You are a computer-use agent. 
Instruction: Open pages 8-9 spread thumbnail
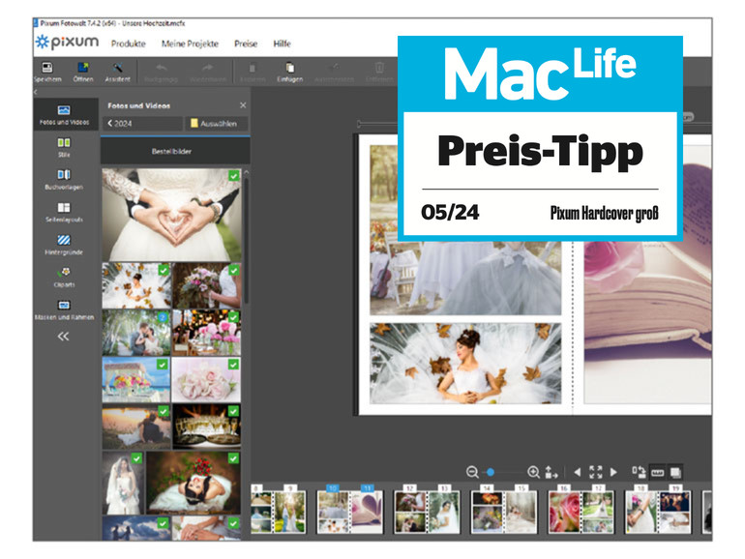[x=278, y=512]
